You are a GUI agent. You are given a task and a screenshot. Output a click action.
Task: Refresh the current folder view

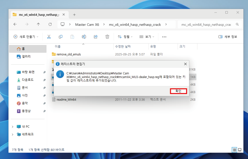tap(50, 24)
